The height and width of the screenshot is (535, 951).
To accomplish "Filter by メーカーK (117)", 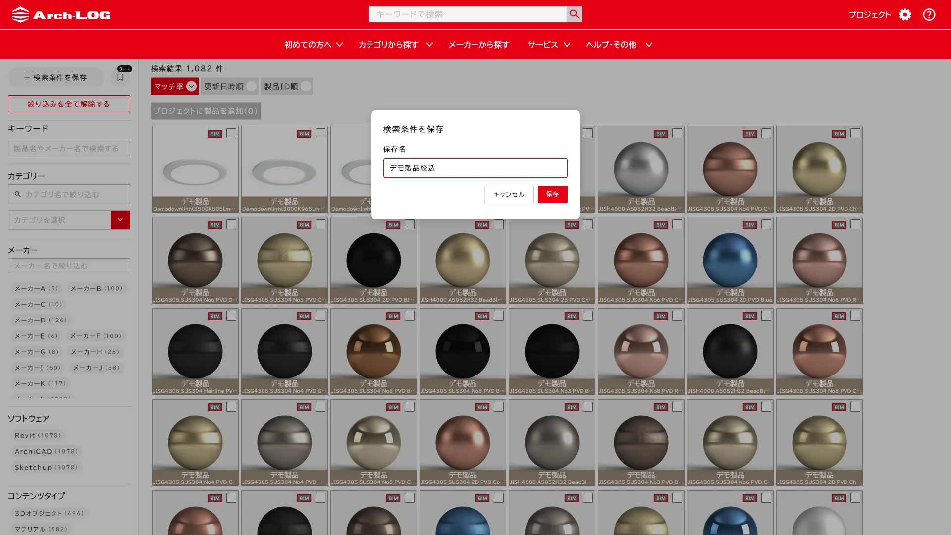I will pyautogui.click(x=40, y=383).
